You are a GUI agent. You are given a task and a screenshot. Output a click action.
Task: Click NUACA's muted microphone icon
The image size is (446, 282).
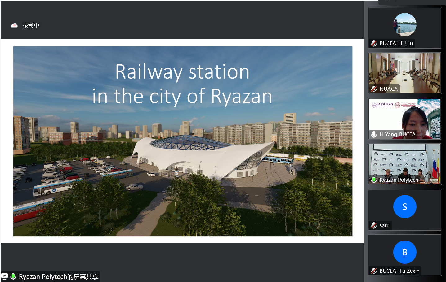click(x=374, y=89)
